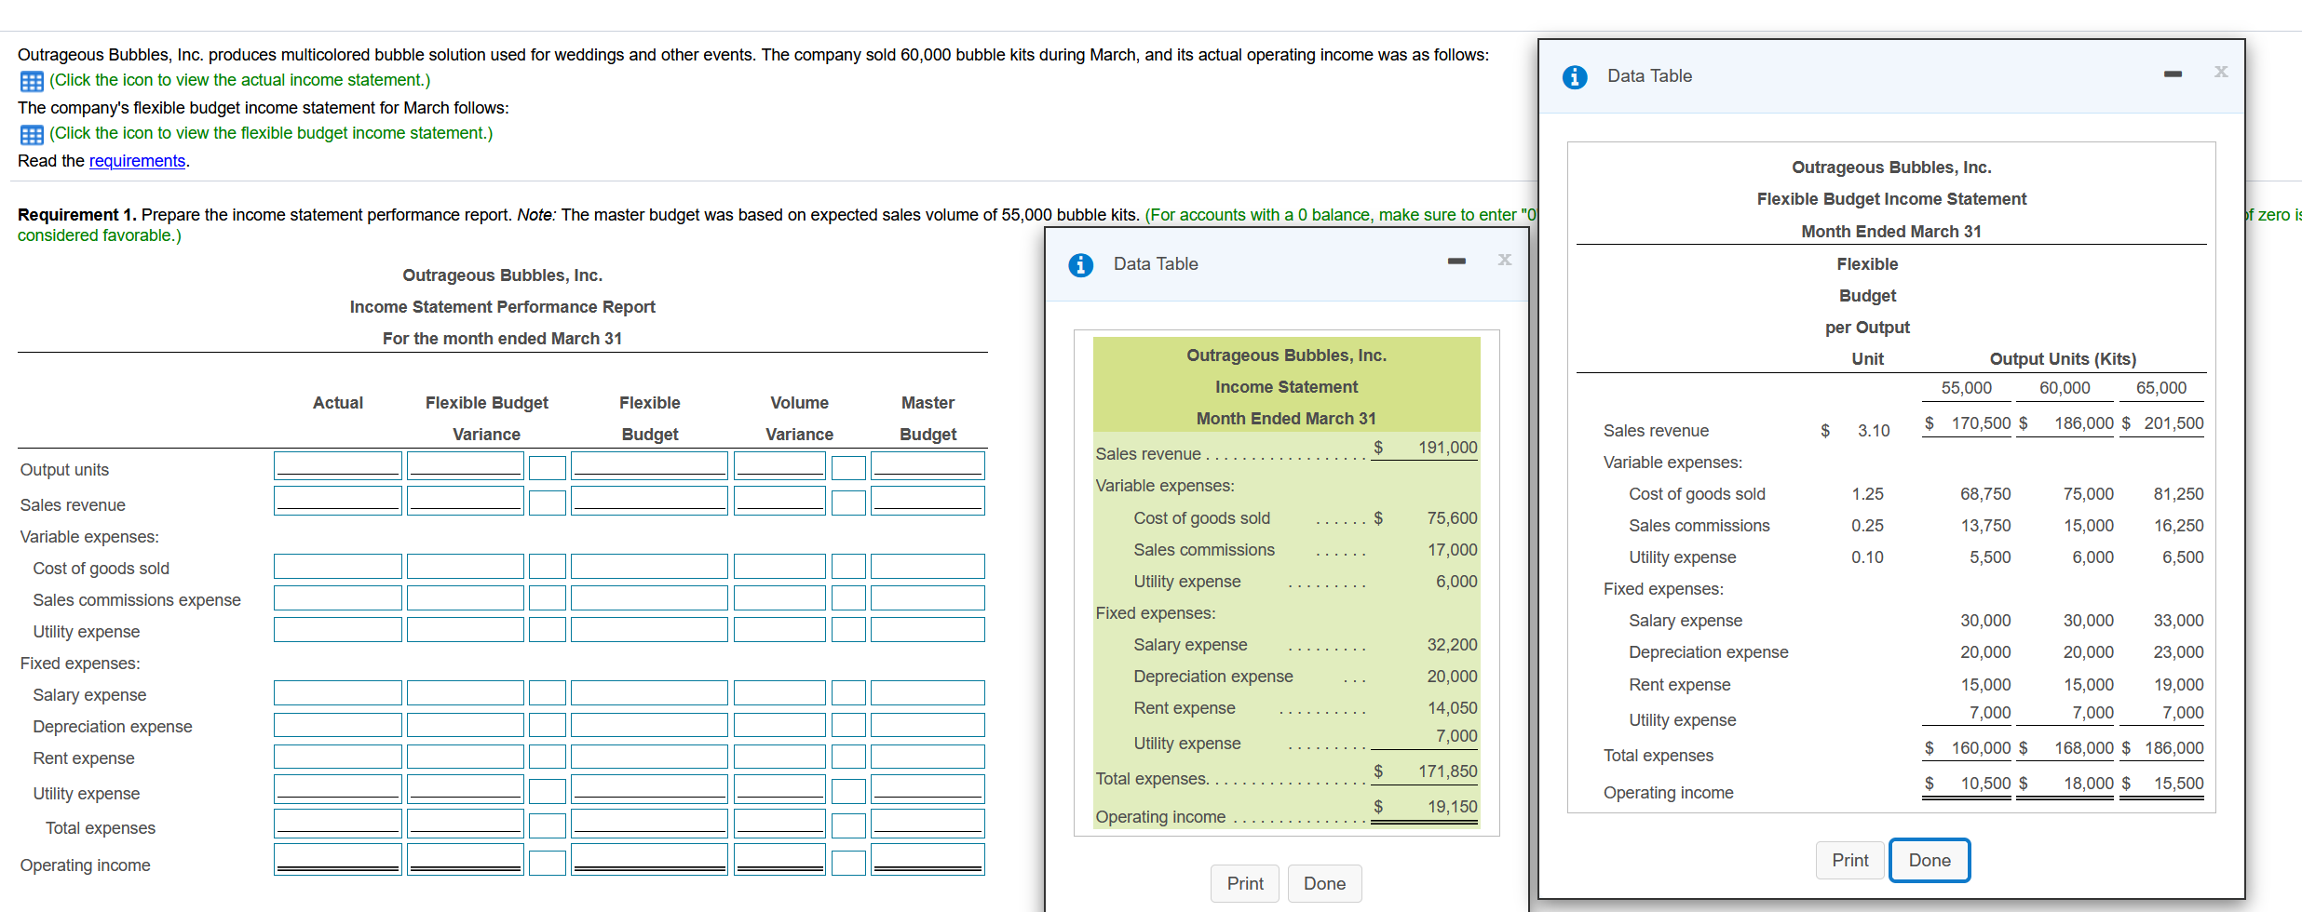Click icon to view the actual income statement

tap(31, 82)
